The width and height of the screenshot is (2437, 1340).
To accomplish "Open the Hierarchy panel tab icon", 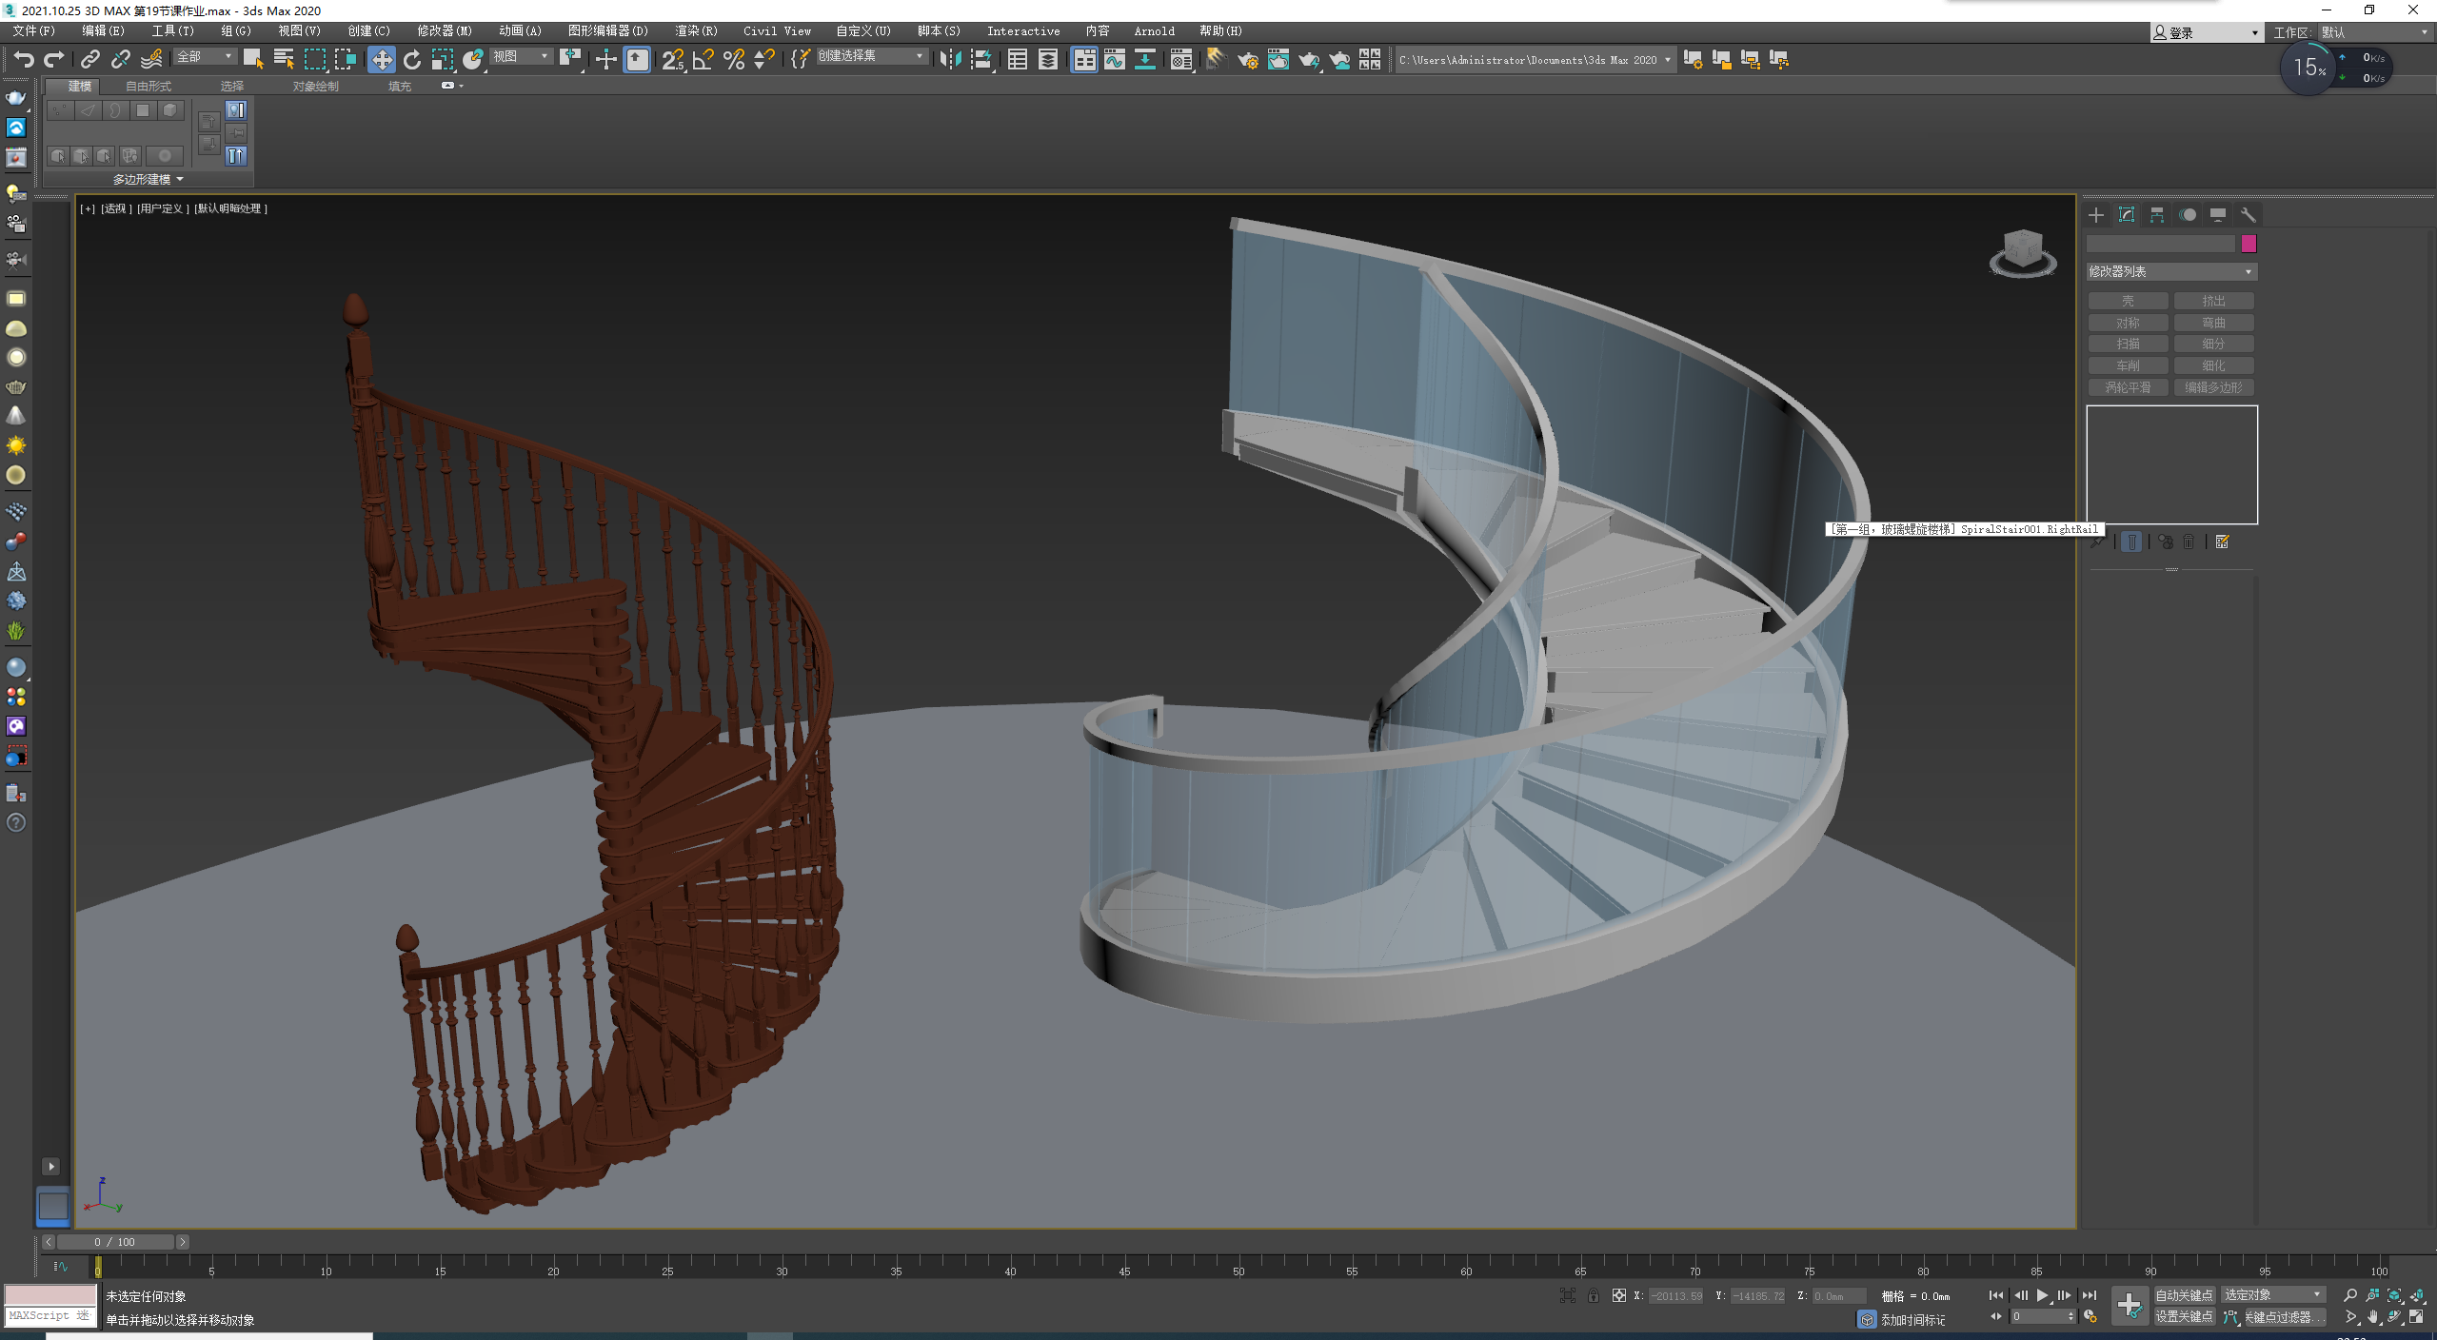I will (x=2157, y=215).
